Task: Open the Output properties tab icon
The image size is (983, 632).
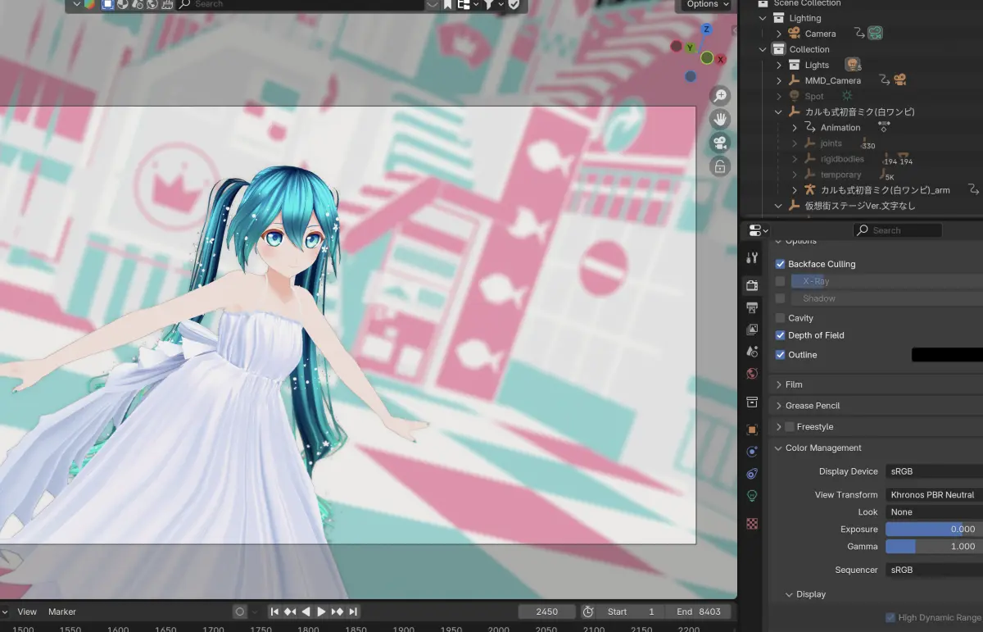Action: tap(752, 307)
